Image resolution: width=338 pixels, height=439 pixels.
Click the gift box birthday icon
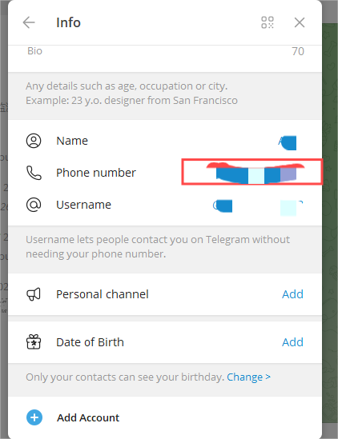coord(34,342)
